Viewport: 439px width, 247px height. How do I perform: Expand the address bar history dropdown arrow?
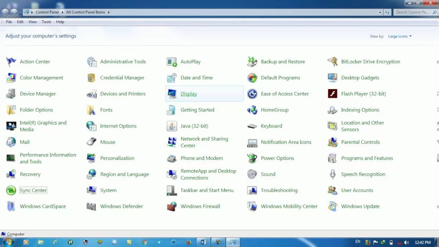pyautogui.click(x=380, y=12)
